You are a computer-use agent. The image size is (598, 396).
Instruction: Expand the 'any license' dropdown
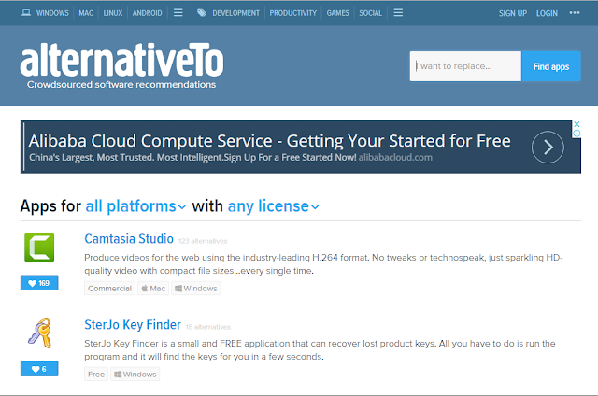pos(273,206)
